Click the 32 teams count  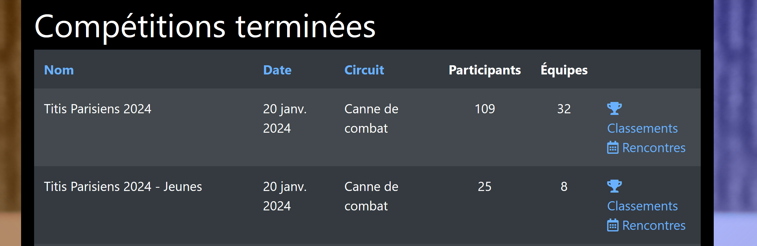[x=564, y=109]
